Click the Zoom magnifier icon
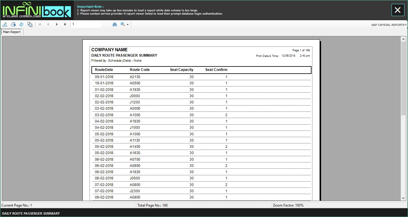Image resolution: width=408 pixels, height=217 pixels. (123, 24)
